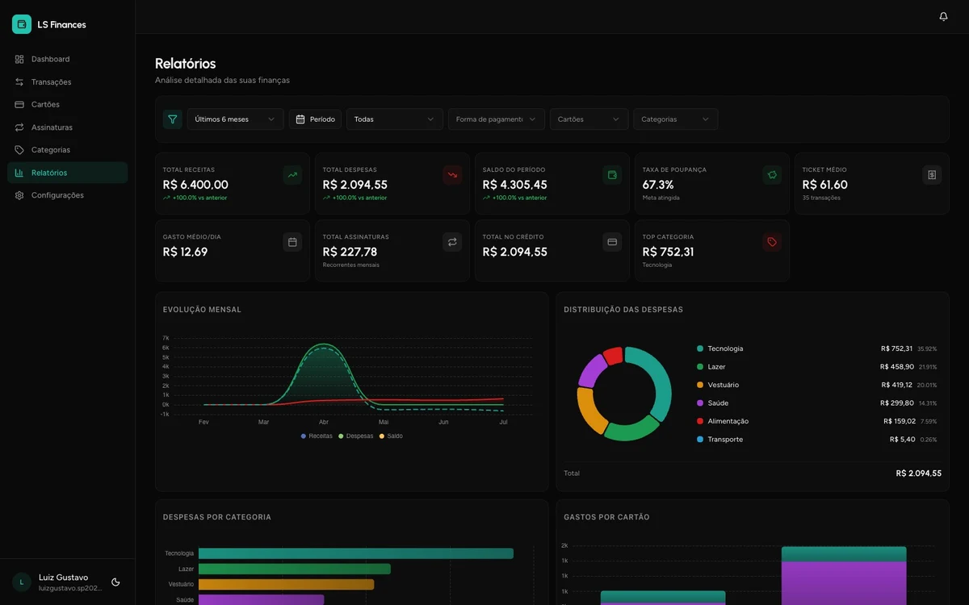Image resolution: width=969 pixels, height=605 pixels.
Task: Toggle Saldo series in chart legend
Action: tap(391, 436)
